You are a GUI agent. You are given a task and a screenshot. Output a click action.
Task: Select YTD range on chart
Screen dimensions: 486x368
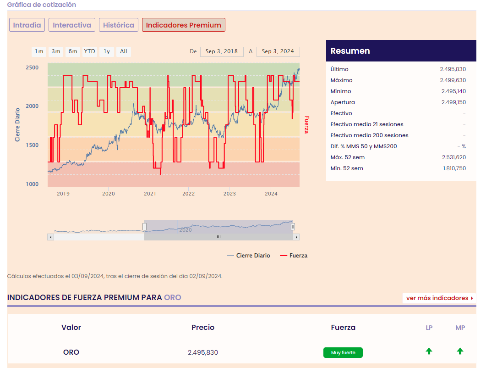[90, 51]
